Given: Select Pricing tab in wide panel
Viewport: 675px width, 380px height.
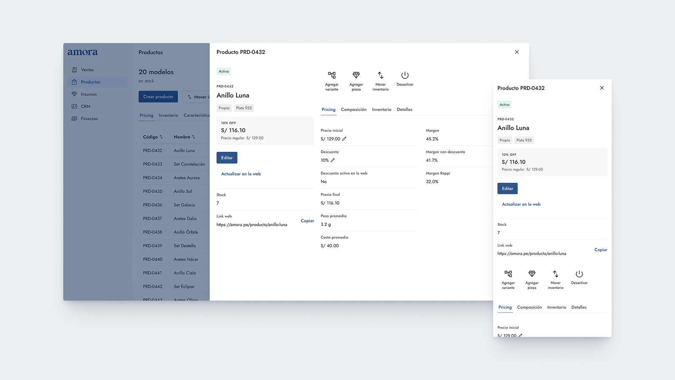Looking at the screenshot, I should pos(329,110).
